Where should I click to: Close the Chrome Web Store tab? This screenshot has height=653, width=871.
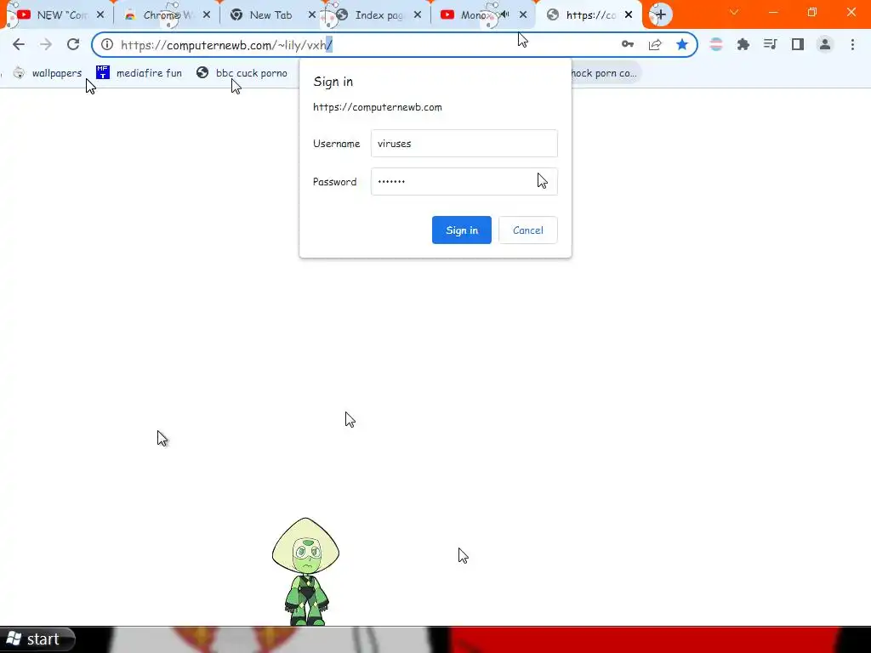pos(207,15)
